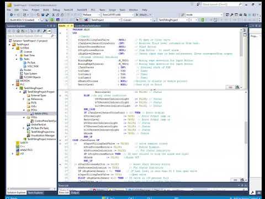
Task: Click the wrench icon right of search combo
Action: [232, 15]
